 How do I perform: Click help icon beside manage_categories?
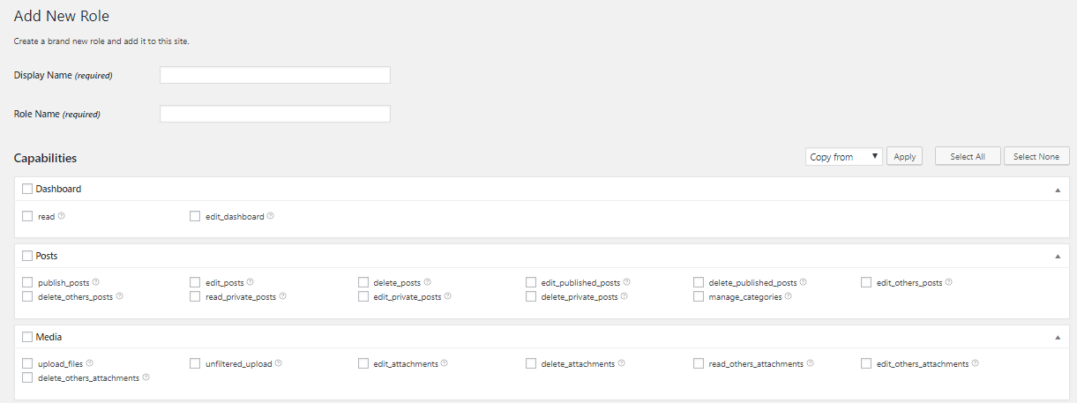(x=789, y=296)
